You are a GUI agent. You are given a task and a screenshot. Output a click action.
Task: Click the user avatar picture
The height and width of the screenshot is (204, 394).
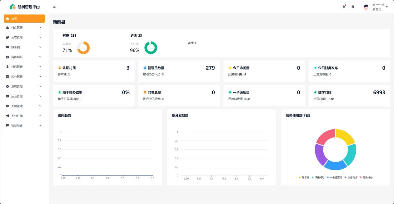click(x=366, y=7)
